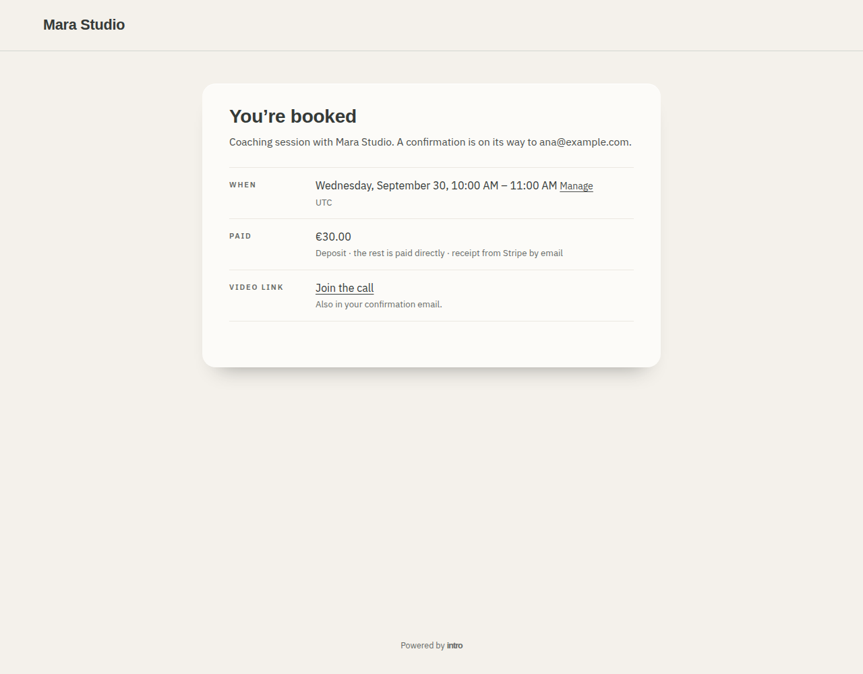
Task: Click the PAID row label
Action: coord(240,236)
